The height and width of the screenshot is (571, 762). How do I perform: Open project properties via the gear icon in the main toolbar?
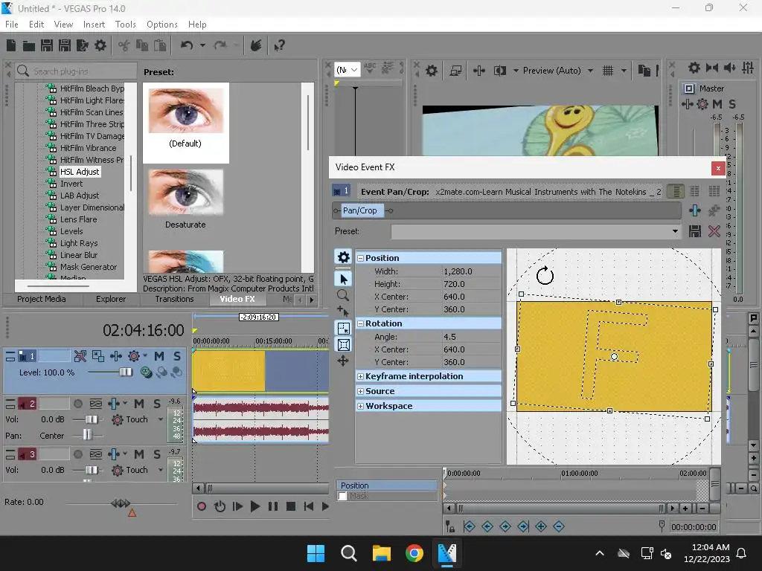coord(100,45)
